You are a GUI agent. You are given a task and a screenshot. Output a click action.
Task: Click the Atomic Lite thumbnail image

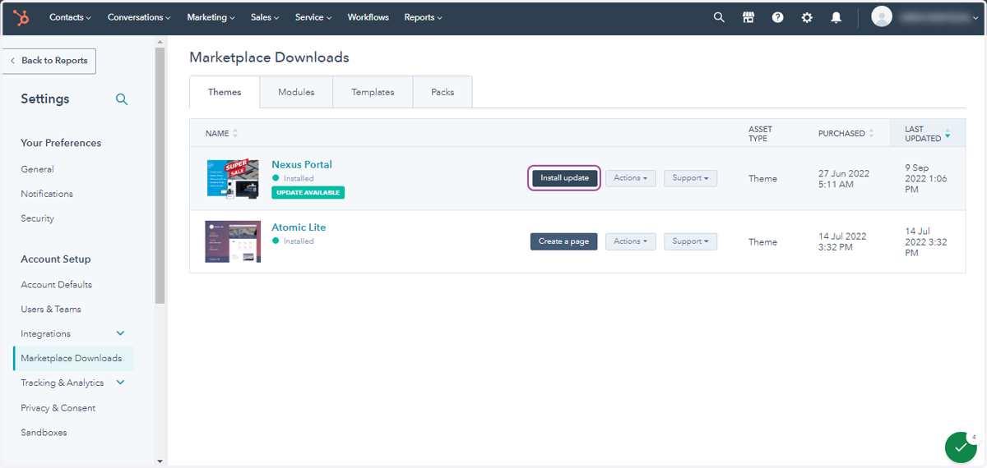(233, 241)
